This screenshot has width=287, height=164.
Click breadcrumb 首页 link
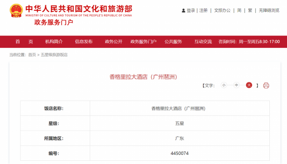pyautogui.click(x=32, y=55)
